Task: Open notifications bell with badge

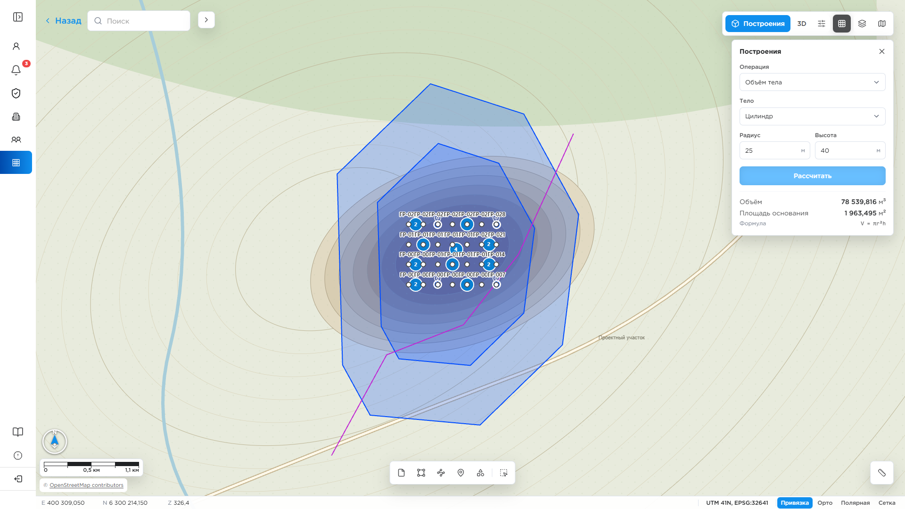Action: point(16,70)
